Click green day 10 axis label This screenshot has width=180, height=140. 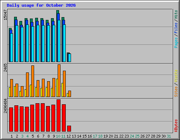tap(58, 136)
